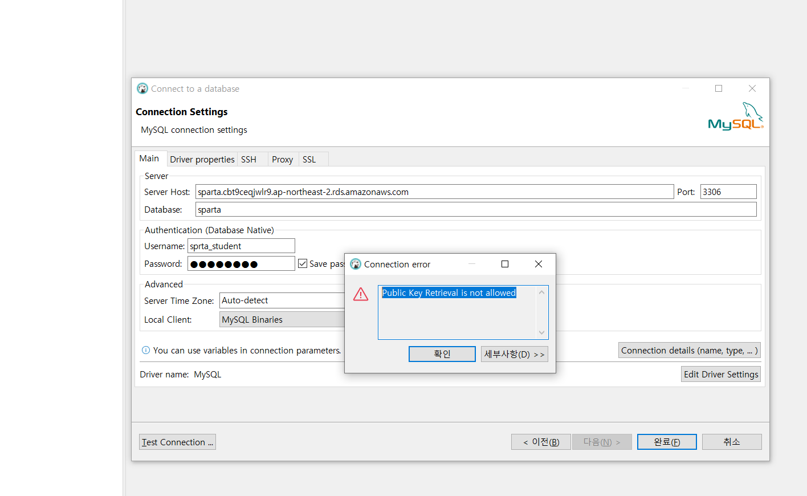The image size is (807, 496).
Task: Click the 'Public Key Retrieval is not allowed' text
Action: pos(449,292)
